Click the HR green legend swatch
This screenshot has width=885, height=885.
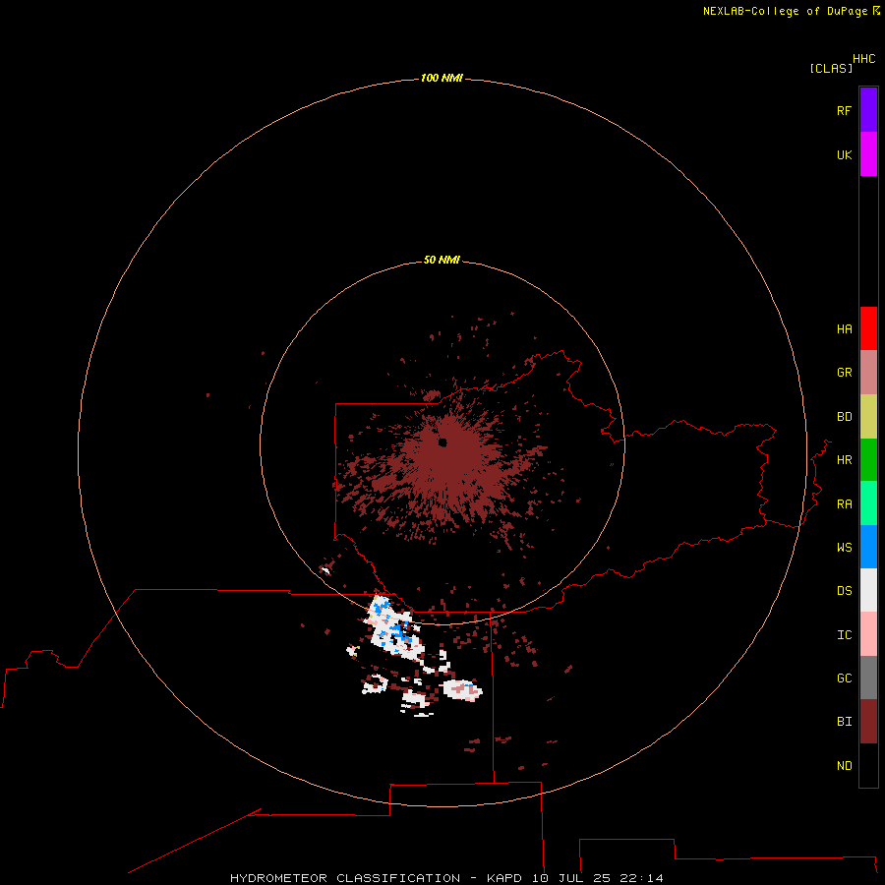coord(868,460)
